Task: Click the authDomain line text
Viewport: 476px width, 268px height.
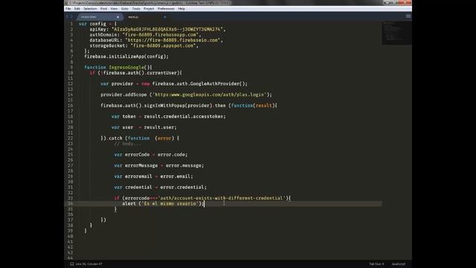Action: pos(145,35)
